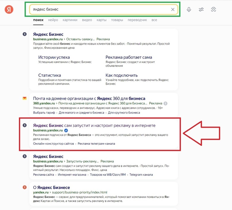This screenshot has width=232, height=210.
Task: Open 'support/business-priority/index.html' path link
Action: 80,192
